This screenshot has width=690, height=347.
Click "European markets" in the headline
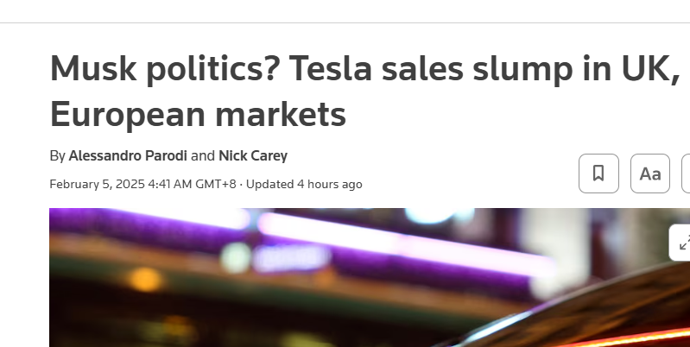click(198, 114)
